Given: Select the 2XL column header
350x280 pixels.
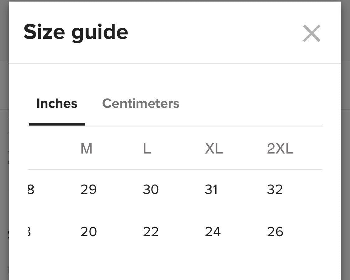Looking at the screenshot, I should point(280,149).
